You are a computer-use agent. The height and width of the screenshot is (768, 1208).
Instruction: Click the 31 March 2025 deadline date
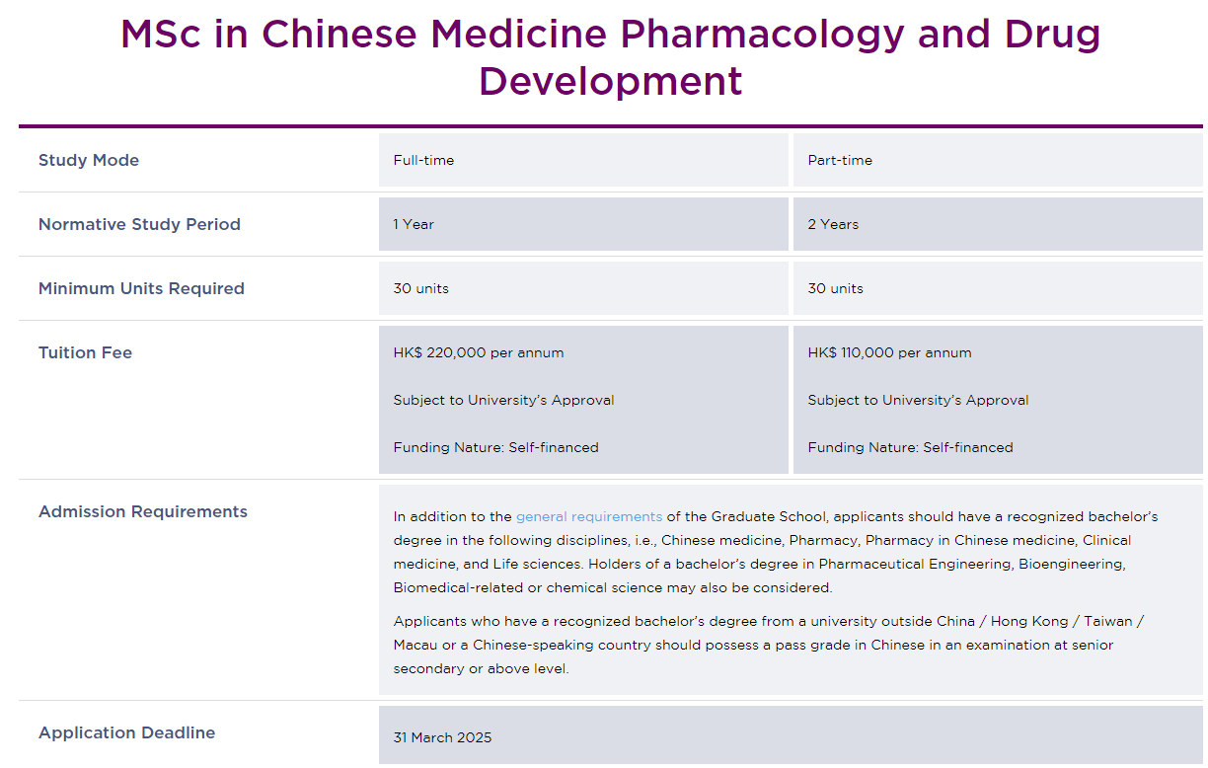click(442, 737)
